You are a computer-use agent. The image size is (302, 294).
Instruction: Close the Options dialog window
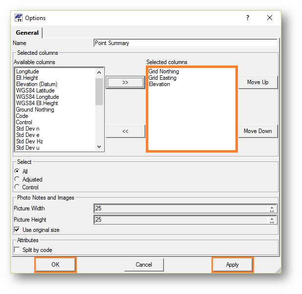[x=270, y=18]
